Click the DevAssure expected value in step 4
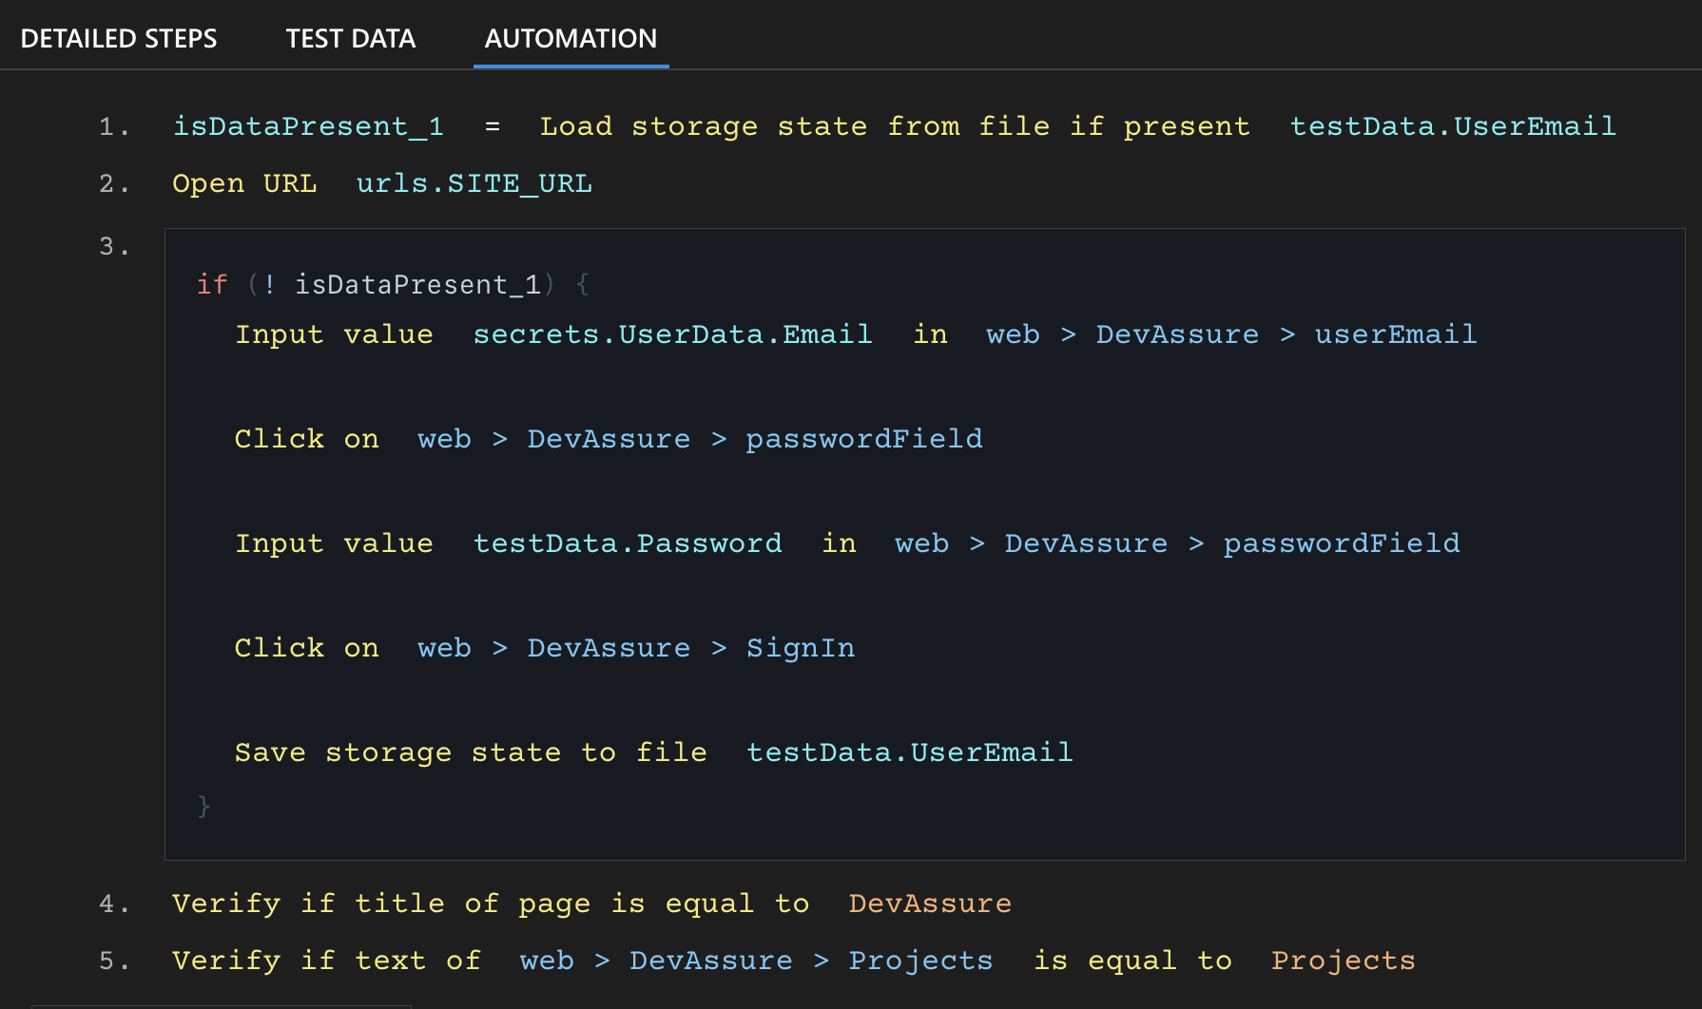The image size is (1702, 1009). click(929, 904)
